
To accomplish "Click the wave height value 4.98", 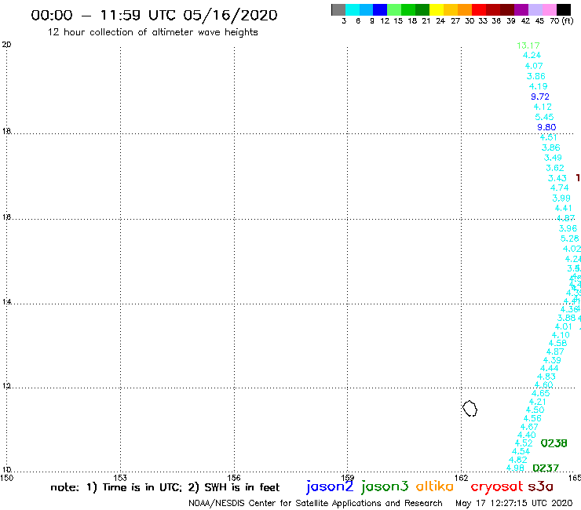I will pos(515,468).
